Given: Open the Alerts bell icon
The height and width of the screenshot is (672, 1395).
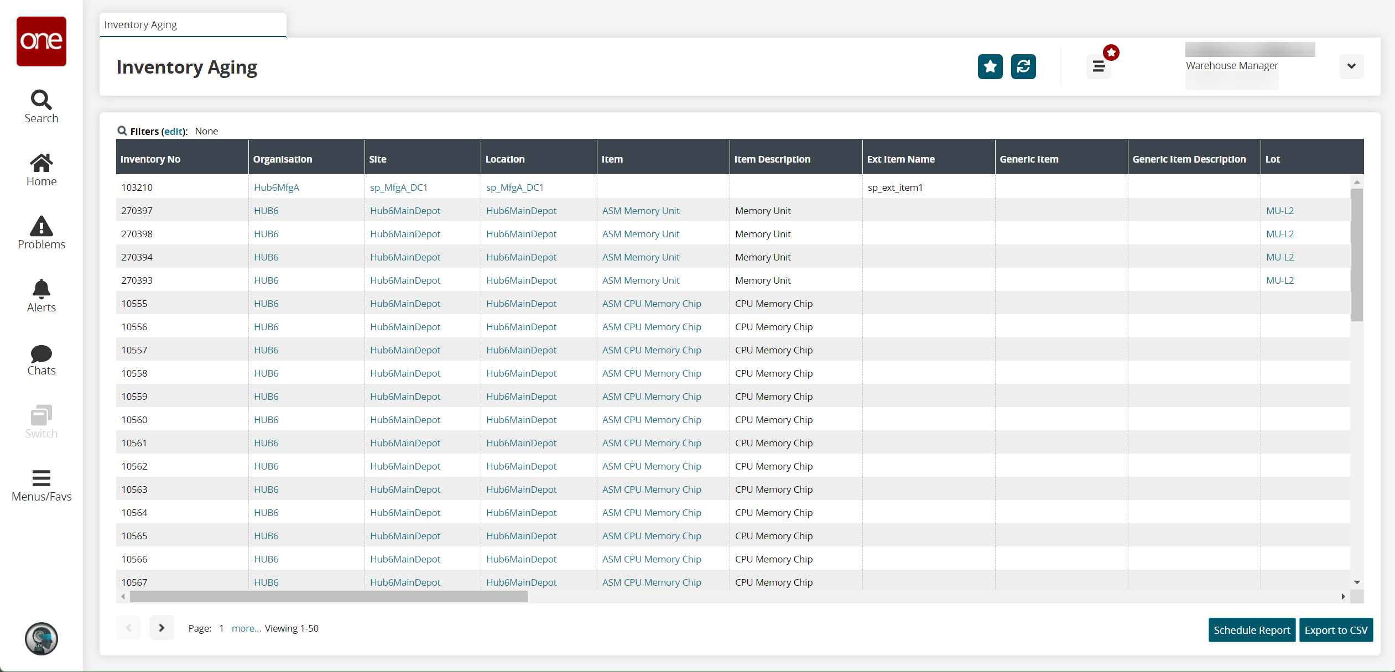Looking at the screenshot, I should click(x=41, y=296).
